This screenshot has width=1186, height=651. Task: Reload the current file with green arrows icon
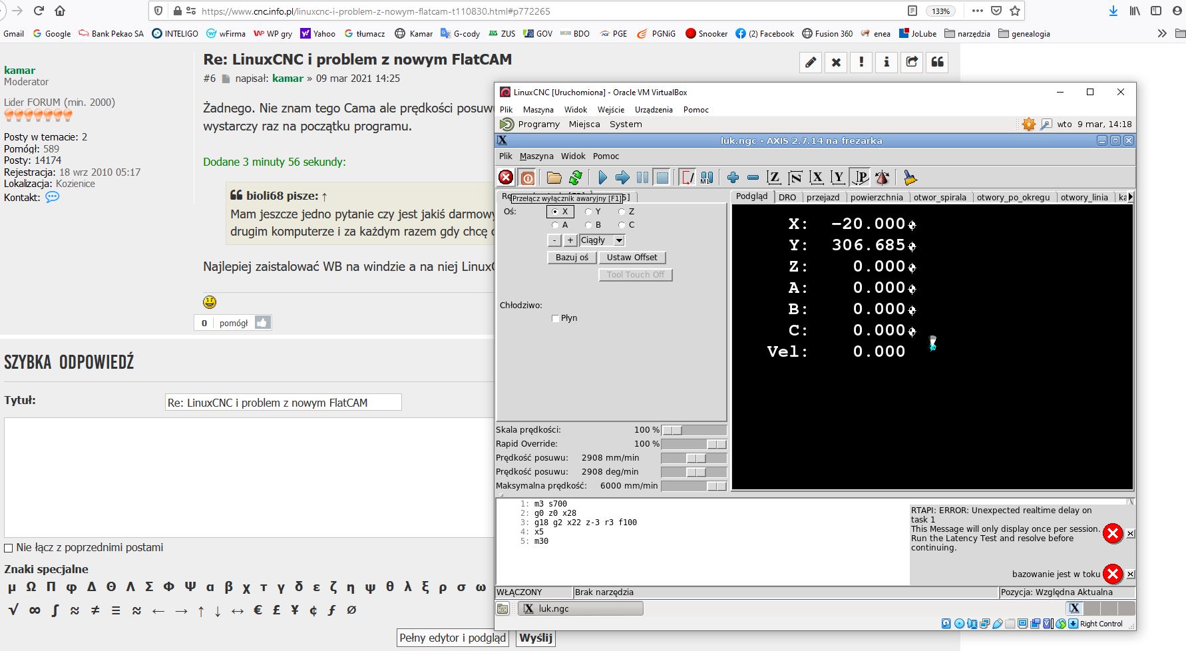pyautogui.click(x=576, y=178)
